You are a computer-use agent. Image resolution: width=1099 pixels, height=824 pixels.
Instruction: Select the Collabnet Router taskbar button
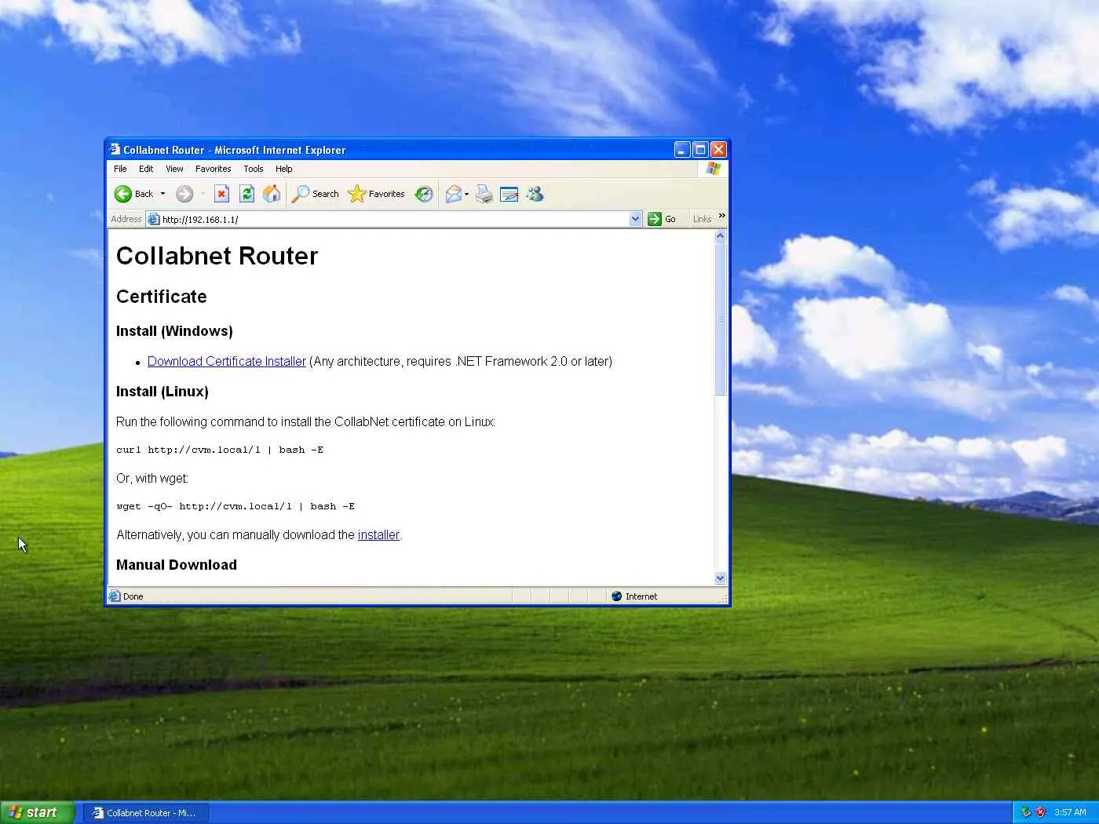146,813
